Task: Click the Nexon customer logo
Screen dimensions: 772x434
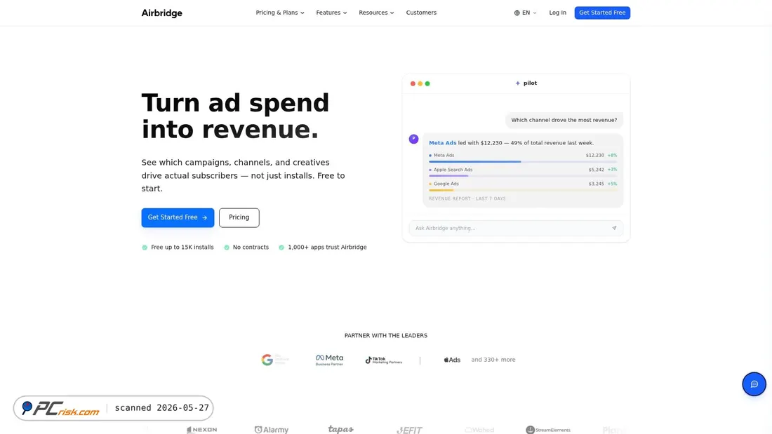Action: pyautogui.click(x=202, y=430)
